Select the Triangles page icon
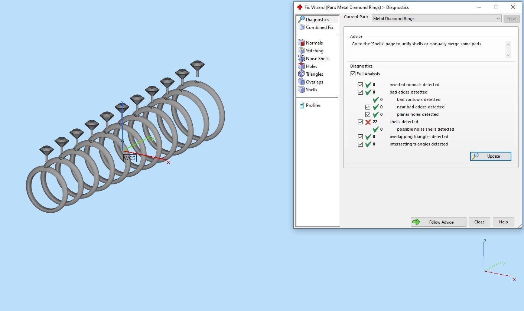The width and height of the screenshot is (524, 311). [x=301, y=74]
